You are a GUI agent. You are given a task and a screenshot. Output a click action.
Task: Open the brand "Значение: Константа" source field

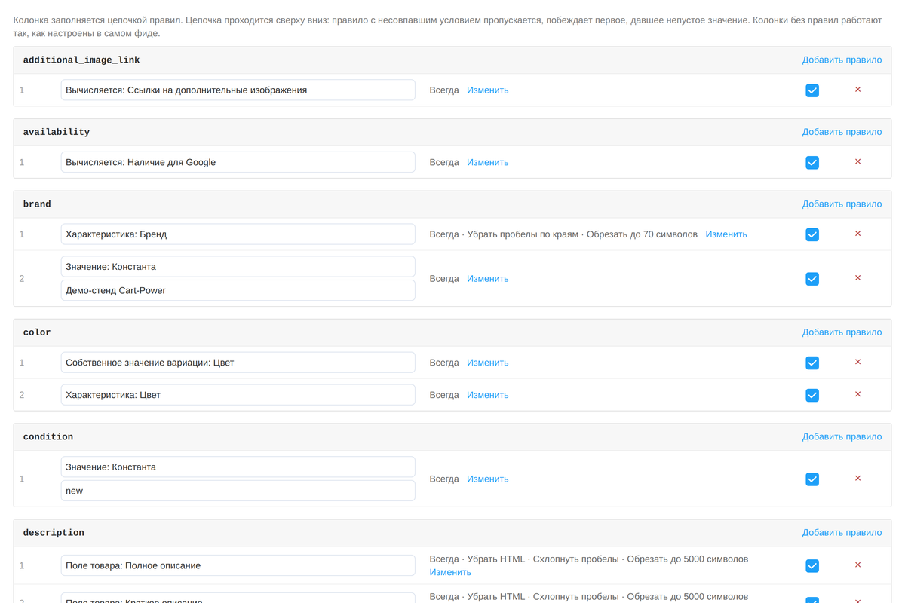tap(238, 267)
